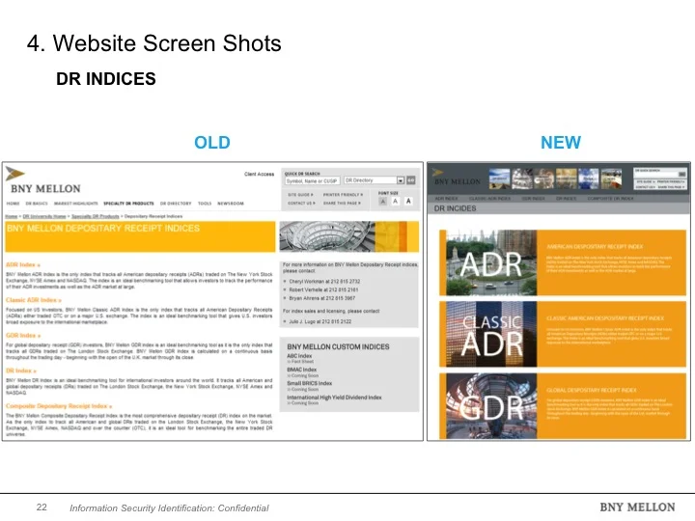The height and width of the screenshot is (521, 695).
Task: Open the Composite Depositary Receipt Index link
Action: point(59,406)
